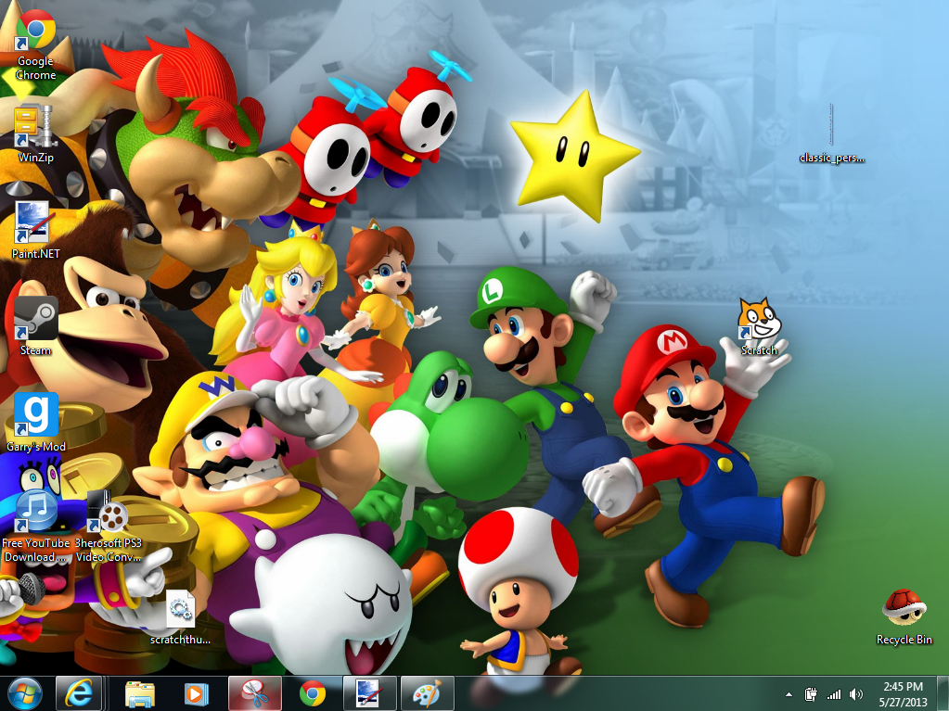The height and width of the screenshot is (711, 949).
Task: Show hidden system tray icons
Action: [x=789, y=693]
